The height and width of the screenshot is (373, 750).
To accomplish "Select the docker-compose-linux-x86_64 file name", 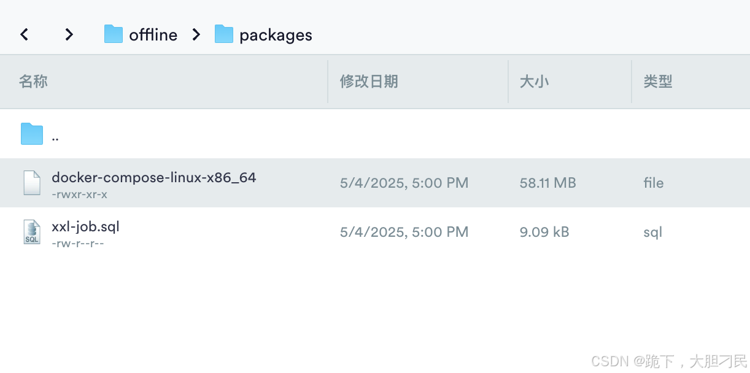I will click(153, 177).
